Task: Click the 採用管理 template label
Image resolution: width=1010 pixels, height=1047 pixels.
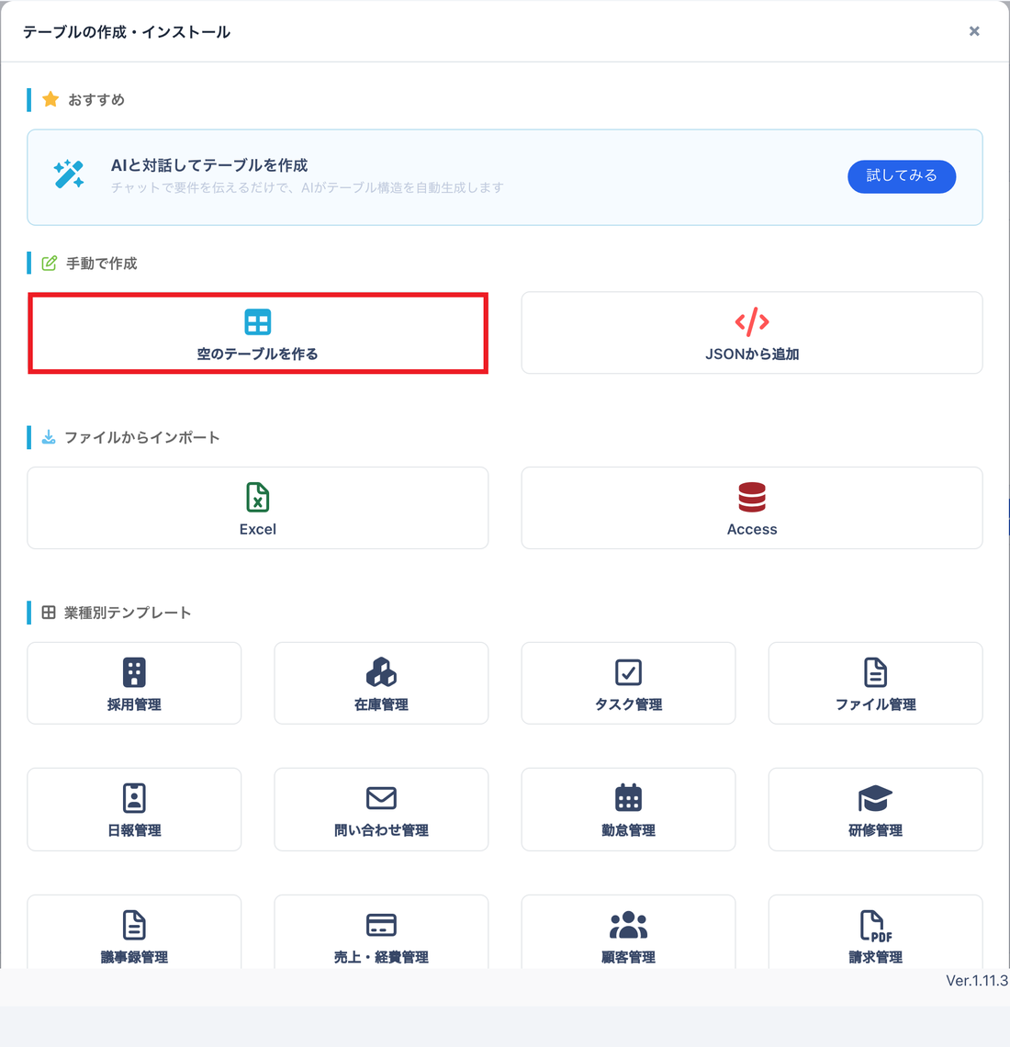Action: pos(134,704)
